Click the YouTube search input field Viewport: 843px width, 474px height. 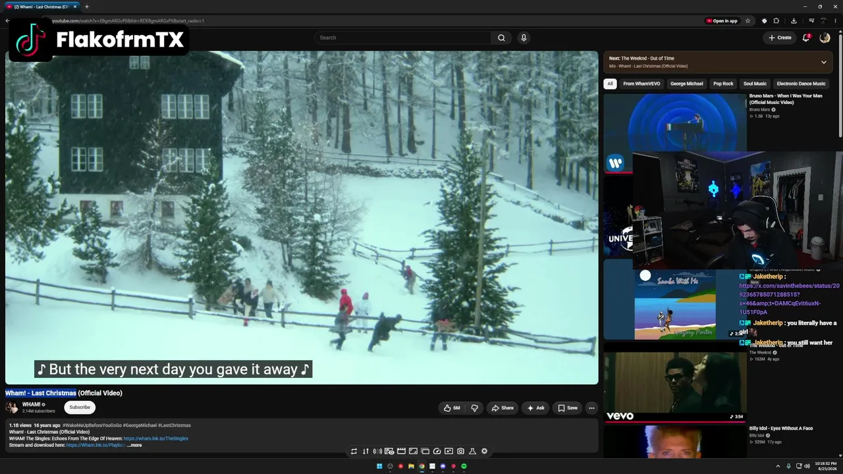(403, 38)
